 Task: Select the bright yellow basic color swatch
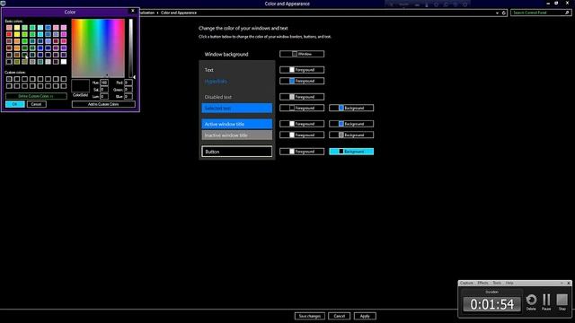[x=17, y=34]
